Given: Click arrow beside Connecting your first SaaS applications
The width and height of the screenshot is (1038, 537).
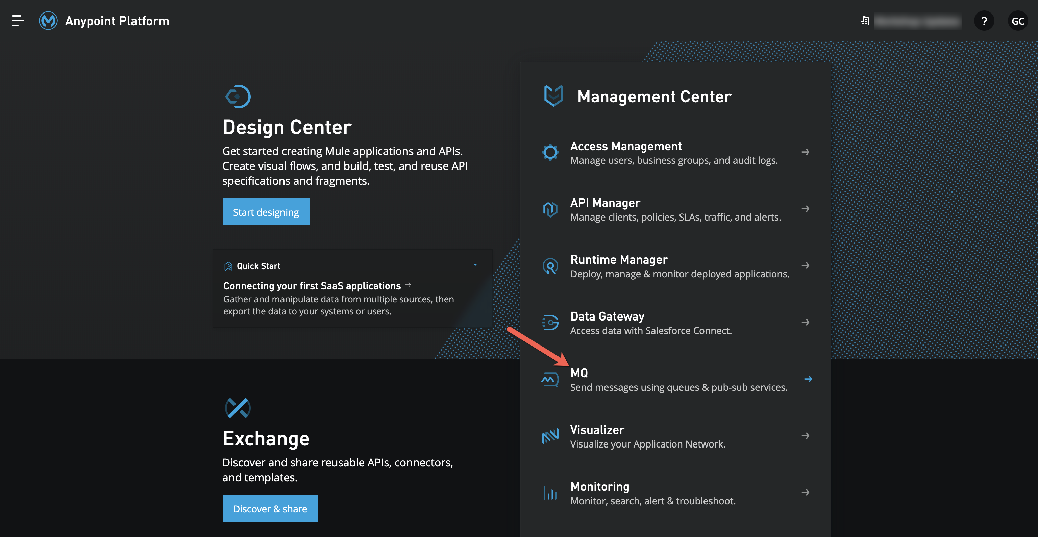Looking at the screenshot, I should tap(408, 285).
